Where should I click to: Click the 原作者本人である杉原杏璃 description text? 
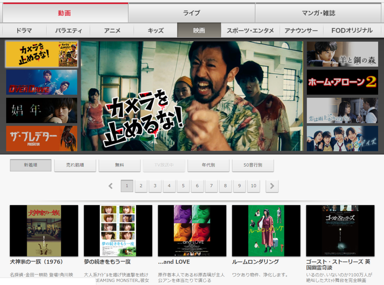[x=191, y=278]
